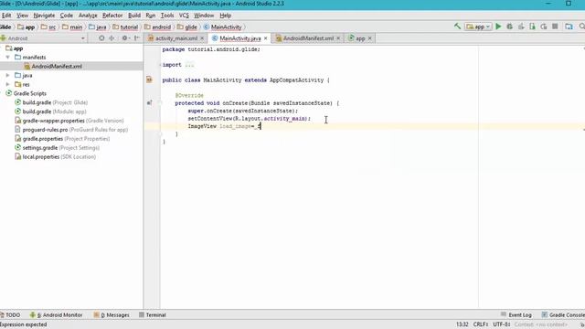Close the MainActivity.java tab
Image resolution: width=585 pixels, height=329 pixels.
(x=266, y=38)
